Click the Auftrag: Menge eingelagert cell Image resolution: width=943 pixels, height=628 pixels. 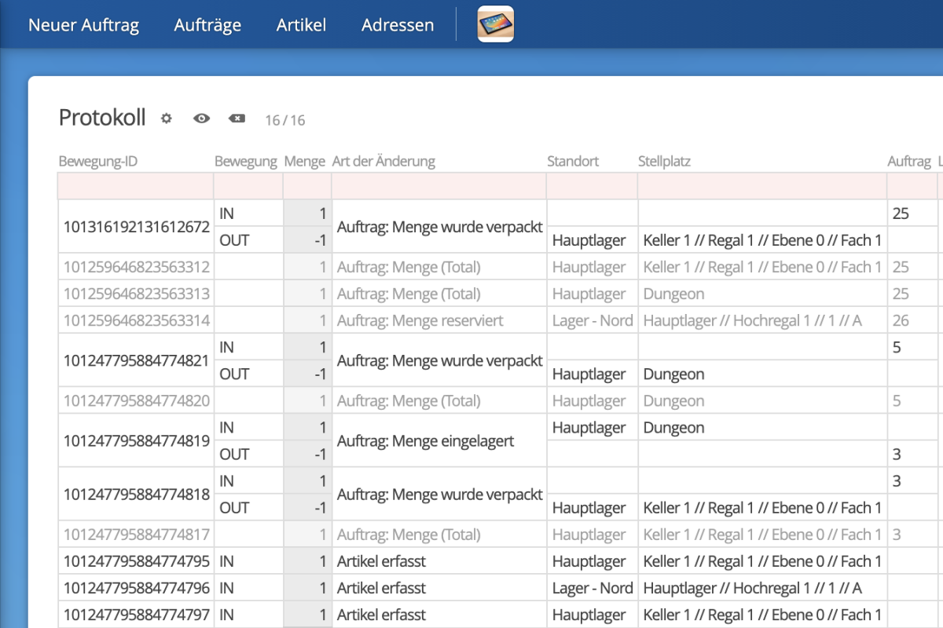(425, 441)
